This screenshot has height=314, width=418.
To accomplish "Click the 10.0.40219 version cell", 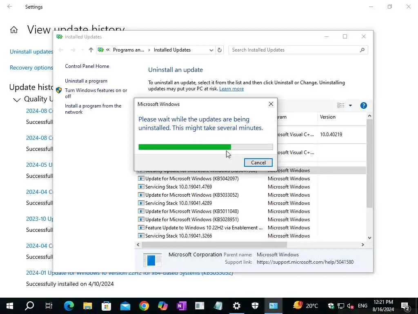I will click(331, 134).
